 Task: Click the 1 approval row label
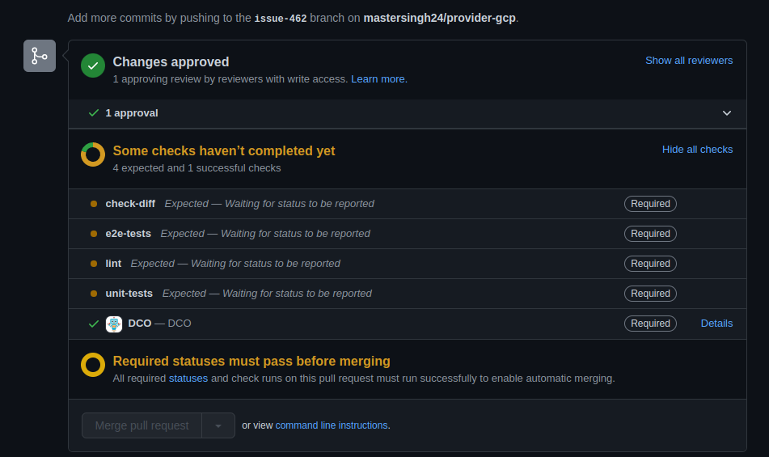coord(132,113)
